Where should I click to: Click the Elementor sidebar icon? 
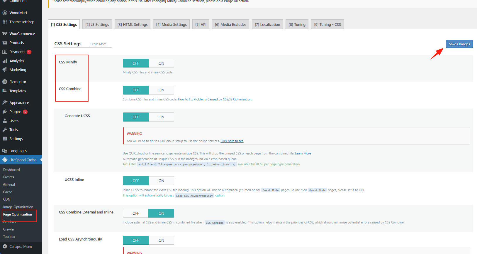pos(5,82)
